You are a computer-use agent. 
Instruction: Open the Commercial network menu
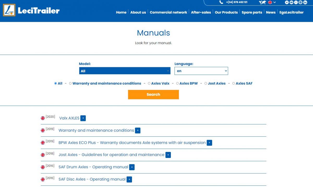click(x=168, y=12)
